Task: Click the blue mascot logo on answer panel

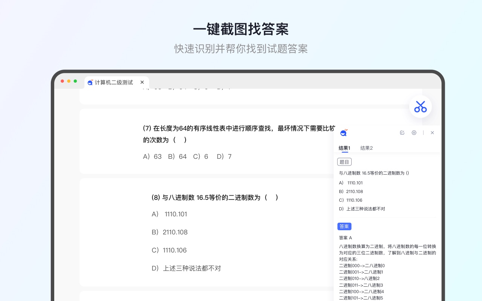Action: (344, 132)
